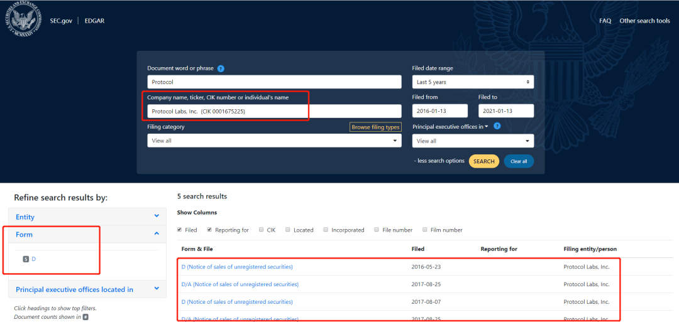Click the 2017-08-07 filed date cell
The height and width of the screenshot is (322, 679).
[x=426, y=302]
